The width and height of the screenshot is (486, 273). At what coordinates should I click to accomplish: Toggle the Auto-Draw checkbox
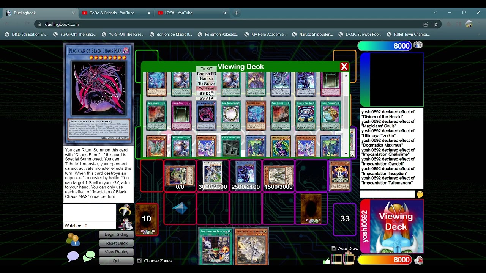334,248
